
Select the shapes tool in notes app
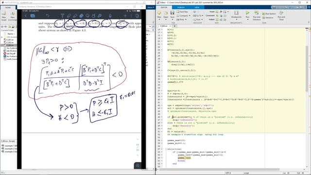click(94, 16)
